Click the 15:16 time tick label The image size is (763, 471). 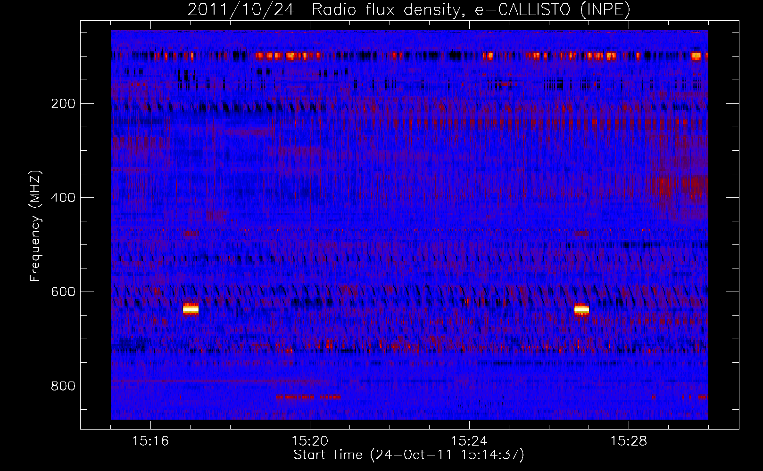[x=150, y=441]
